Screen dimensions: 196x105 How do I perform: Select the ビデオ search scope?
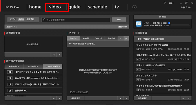pos(13,19)
